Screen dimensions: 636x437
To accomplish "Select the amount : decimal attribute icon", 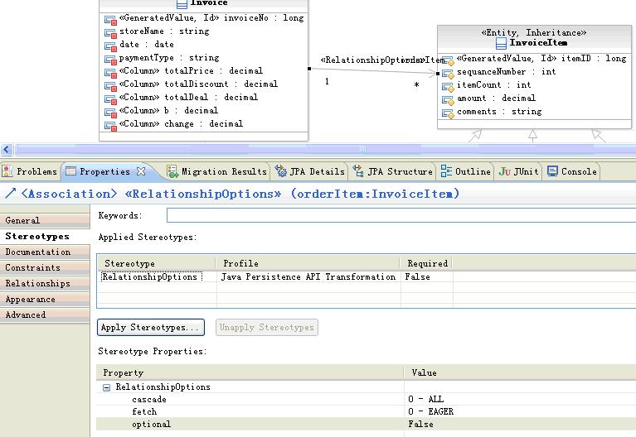I will click(448, 100).
